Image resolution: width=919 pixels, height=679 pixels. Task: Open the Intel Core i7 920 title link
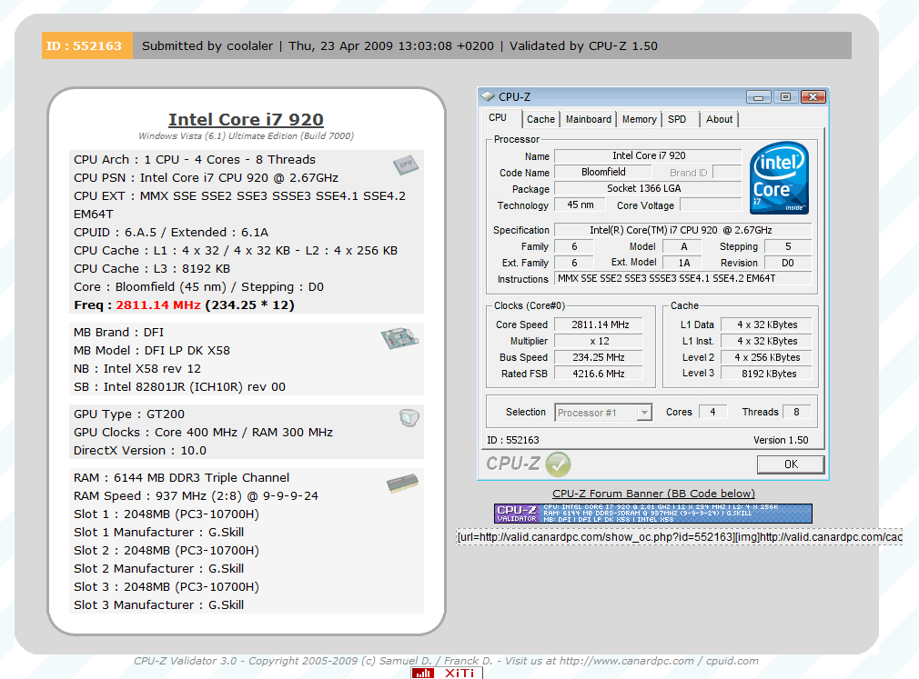pos(246,119)
